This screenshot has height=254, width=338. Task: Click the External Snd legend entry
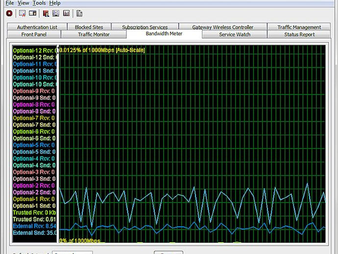click(x=34, y=232)
